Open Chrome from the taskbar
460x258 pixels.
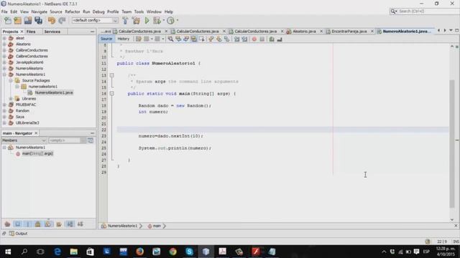[172, 252]
